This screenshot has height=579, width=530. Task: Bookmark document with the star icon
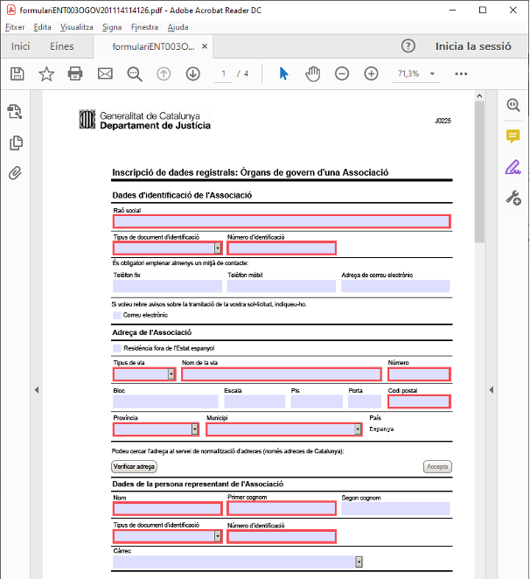click(46, 73)
